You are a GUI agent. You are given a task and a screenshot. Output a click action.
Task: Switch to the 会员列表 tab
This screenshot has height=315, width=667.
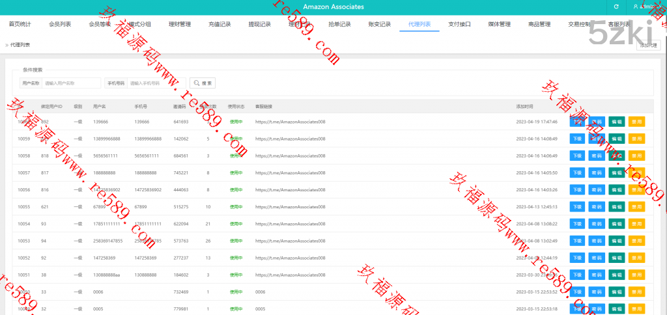(x=60, y=25)
